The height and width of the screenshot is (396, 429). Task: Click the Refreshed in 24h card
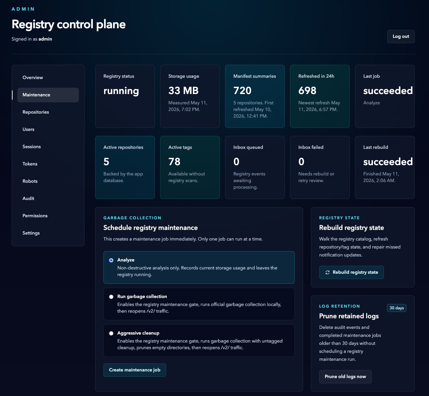[x=320, y=96]
